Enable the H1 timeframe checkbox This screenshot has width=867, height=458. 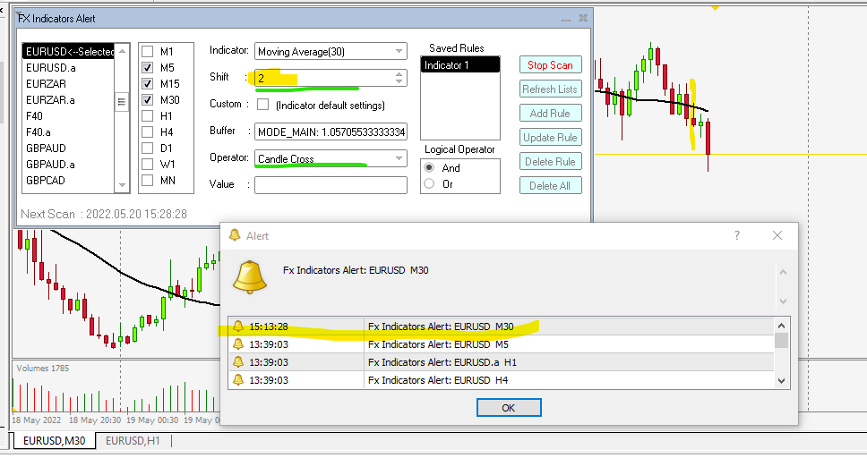pyautogui.click(x=148, y=116)
